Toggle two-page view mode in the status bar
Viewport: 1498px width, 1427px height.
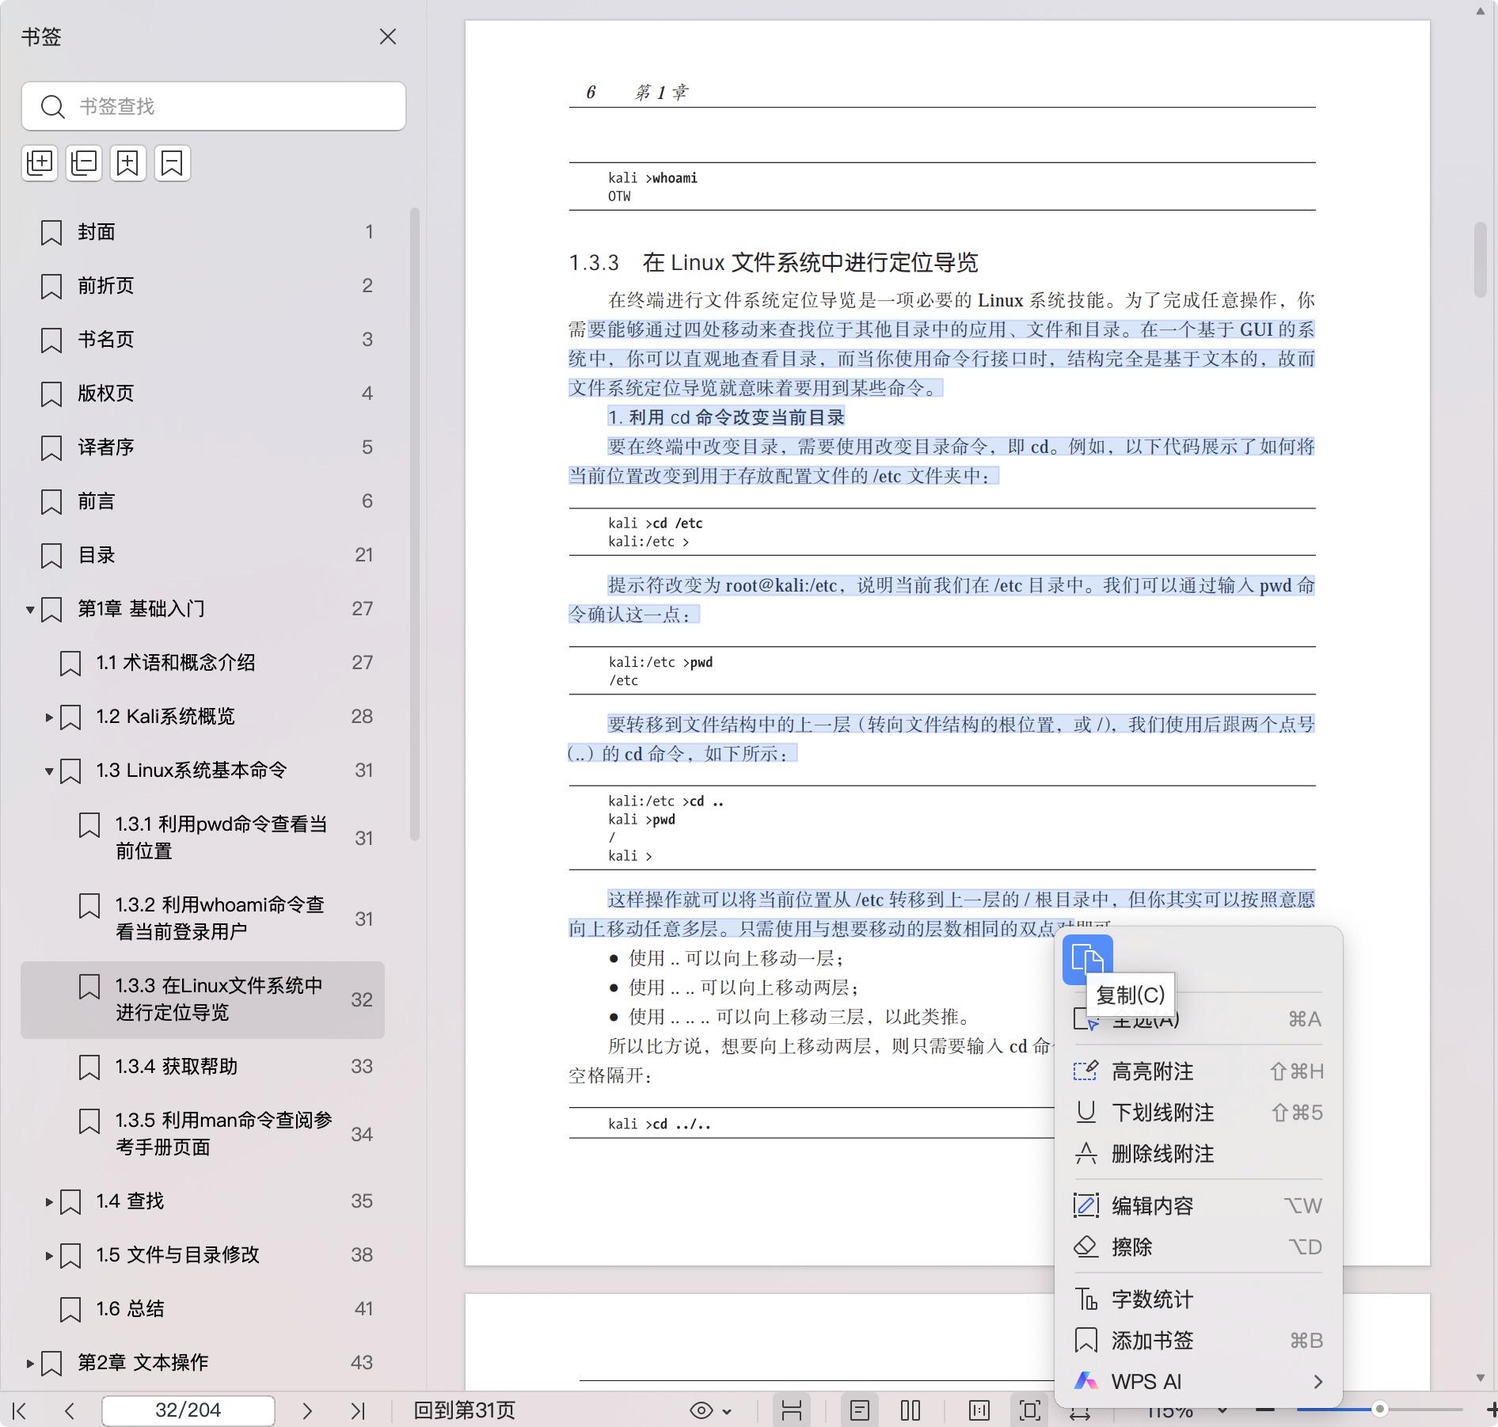click(x=911, y=1410)
